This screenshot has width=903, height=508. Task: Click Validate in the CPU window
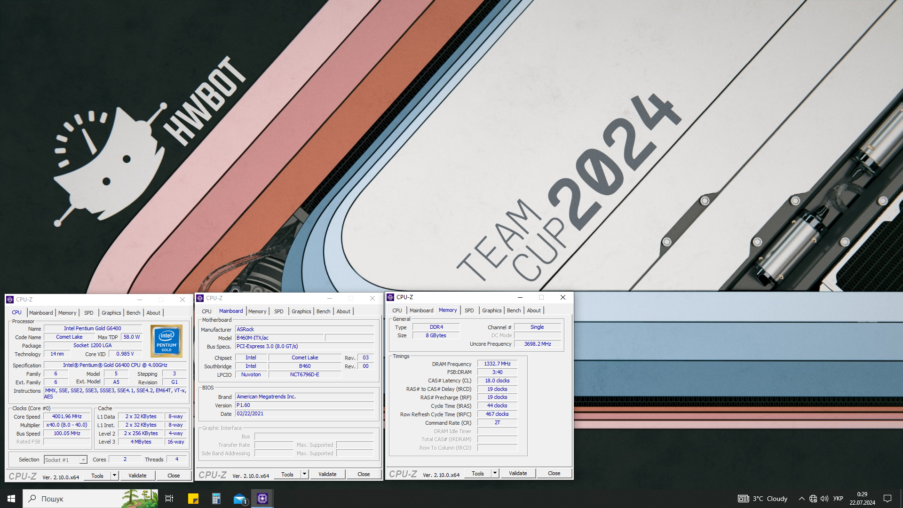(x=137, y=476)
